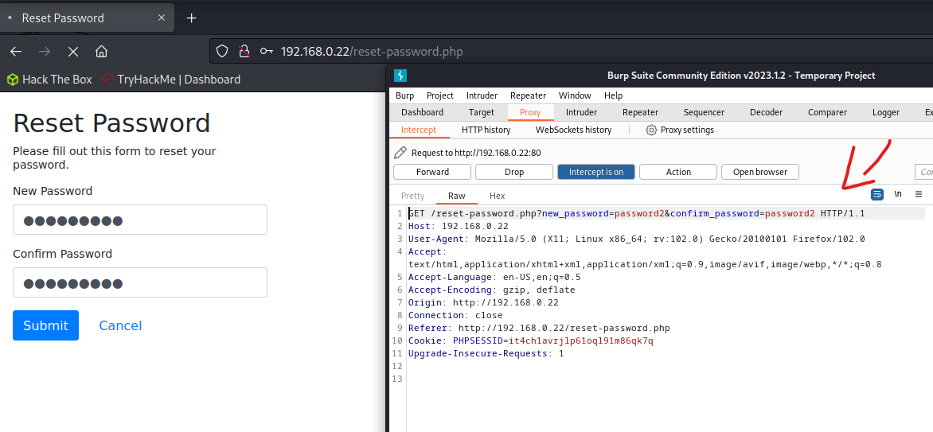Click the GET request line in editor
Viewport: 933px width, 432px height.
636,213
